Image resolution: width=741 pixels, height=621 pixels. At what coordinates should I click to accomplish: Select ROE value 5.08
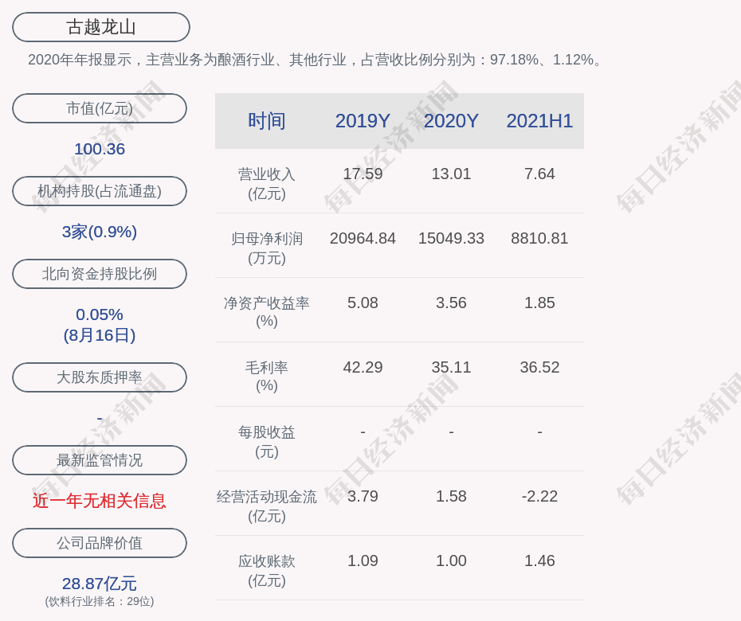coord(363,303)
